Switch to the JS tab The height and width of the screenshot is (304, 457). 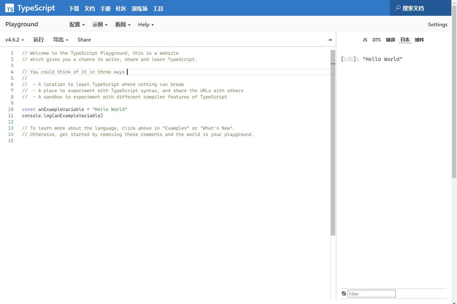[365, 40]
